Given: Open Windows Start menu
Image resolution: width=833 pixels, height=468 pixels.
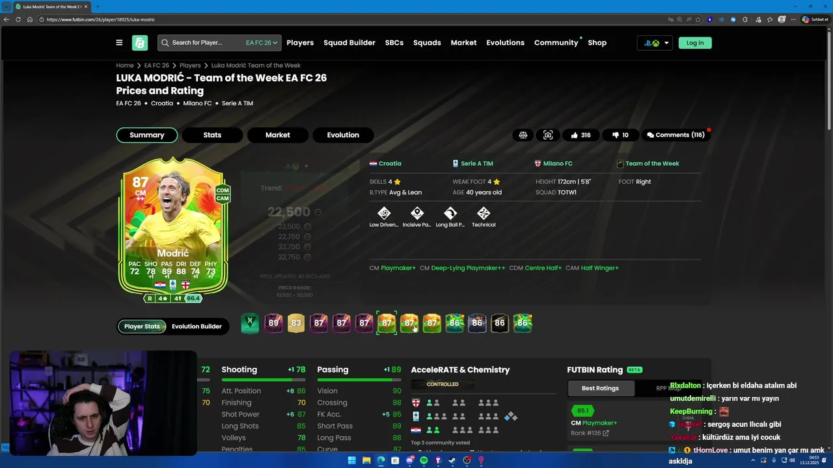Looking at the screenshot, I should [x=352, y=460].
